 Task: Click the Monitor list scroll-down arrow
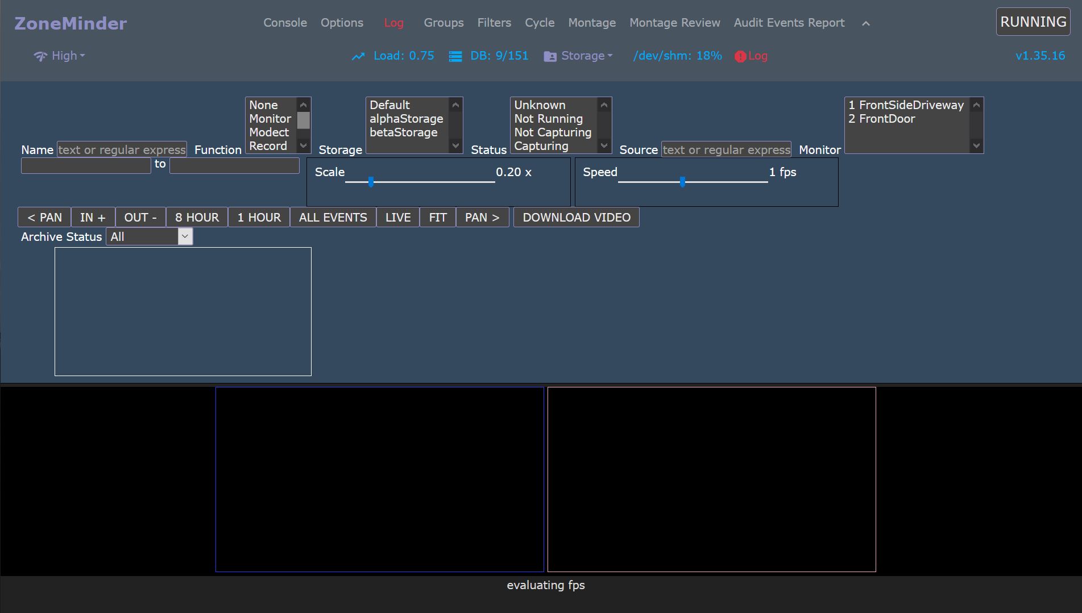[x=976, y=145]
